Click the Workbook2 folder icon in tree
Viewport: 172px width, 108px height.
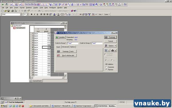coord(12,26)
